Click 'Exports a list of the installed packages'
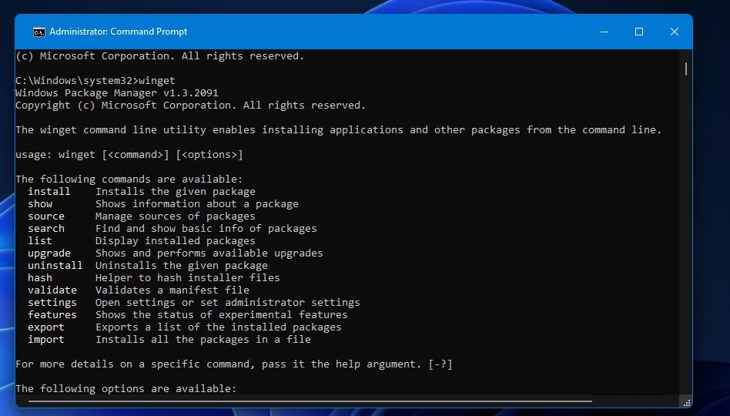The image size is (730, 416). pyautogui.click(x=219, y=327)
